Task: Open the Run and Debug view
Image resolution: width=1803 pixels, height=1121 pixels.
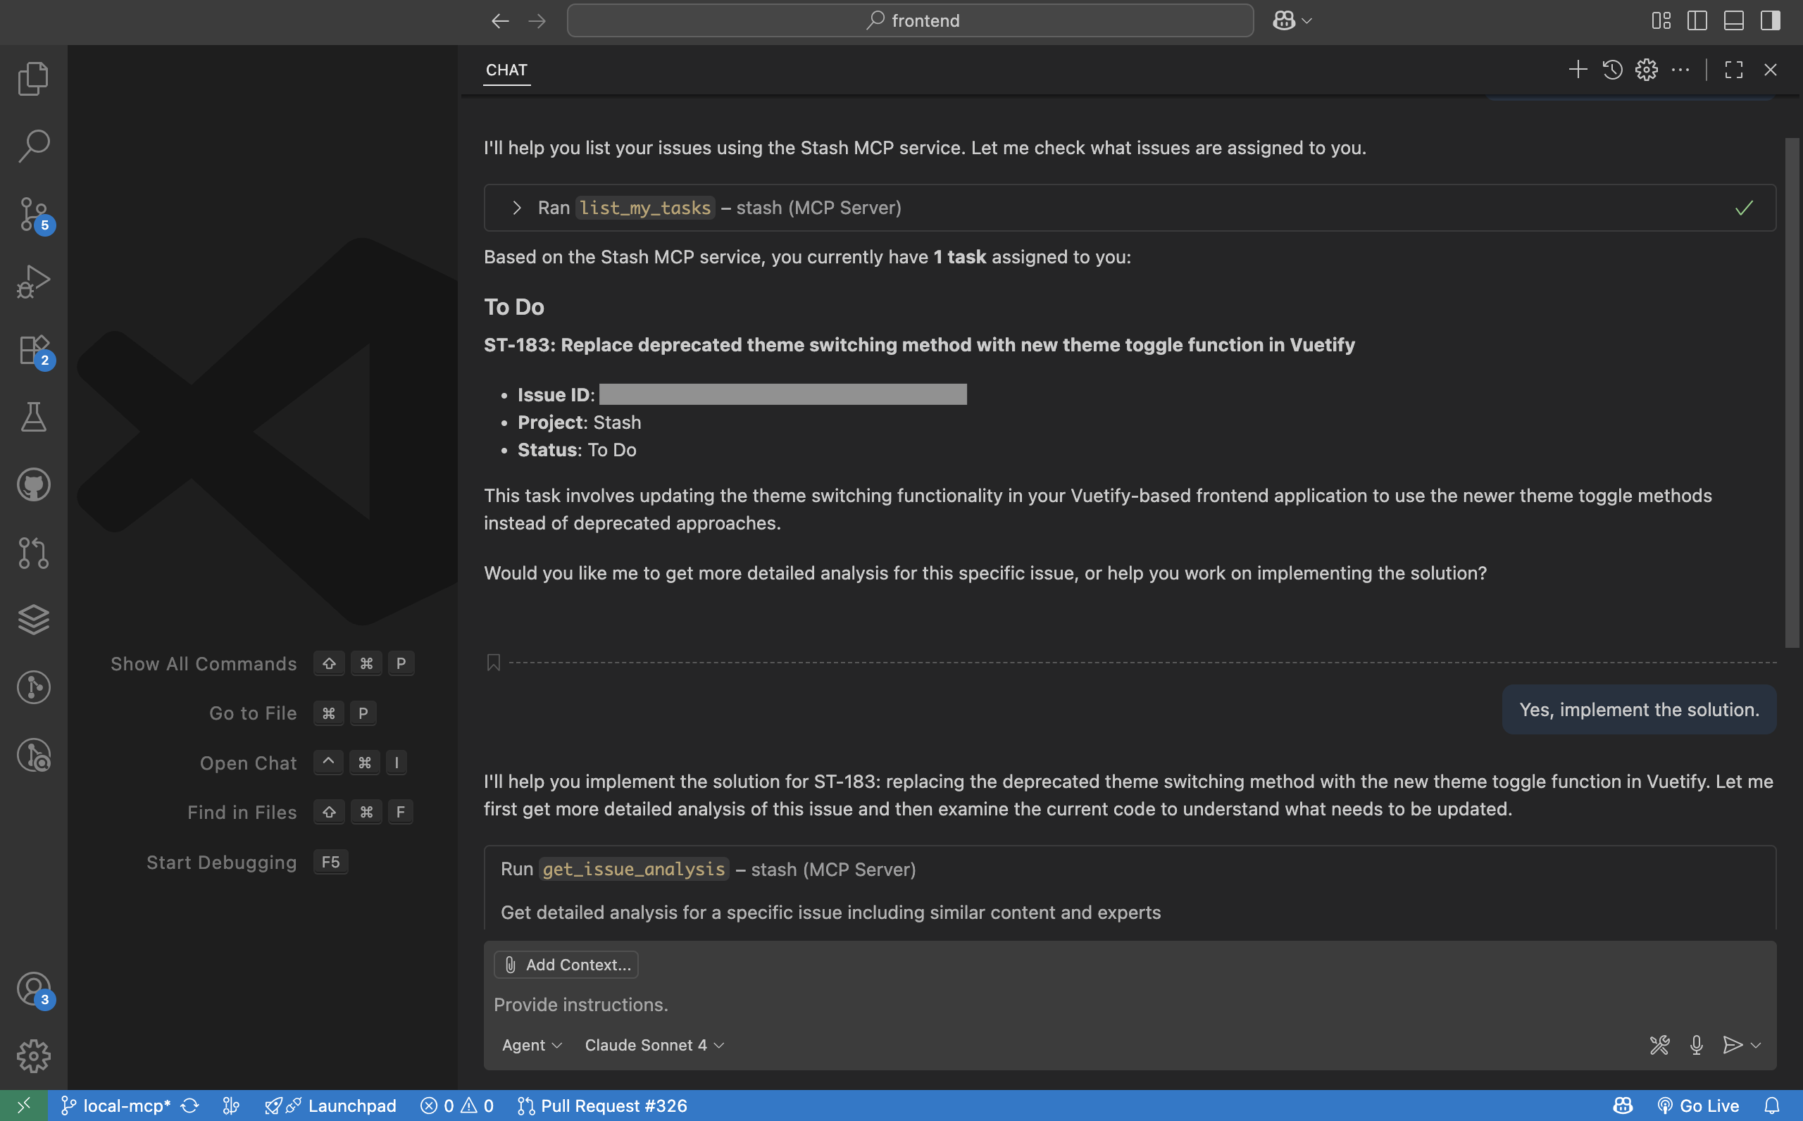Action: (x=33, y=282)
